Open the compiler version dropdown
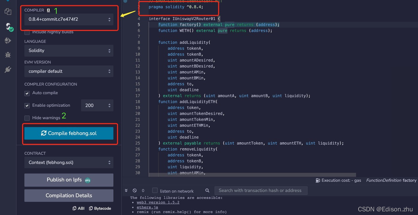This screenshot has height=215, width=418. coord(69,19)
